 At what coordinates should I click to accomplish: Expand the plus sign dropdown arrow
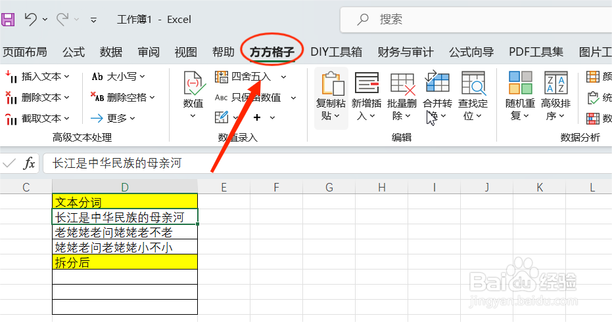(x=272, y=117)
